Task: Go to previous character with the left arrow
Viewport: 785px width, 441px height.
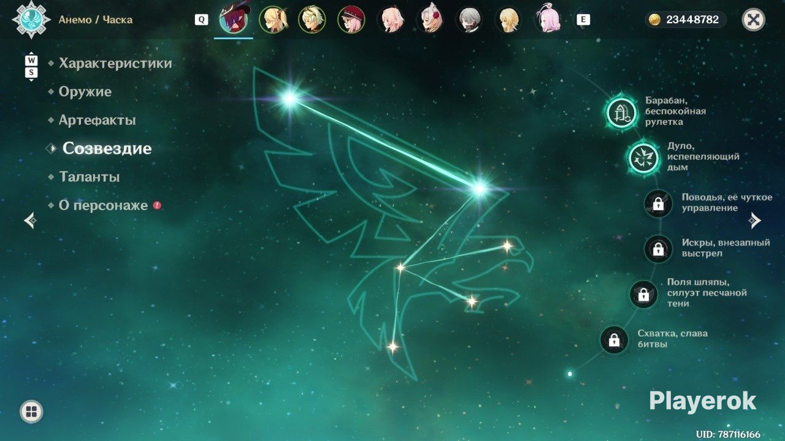Action: (x=30, y=221)
